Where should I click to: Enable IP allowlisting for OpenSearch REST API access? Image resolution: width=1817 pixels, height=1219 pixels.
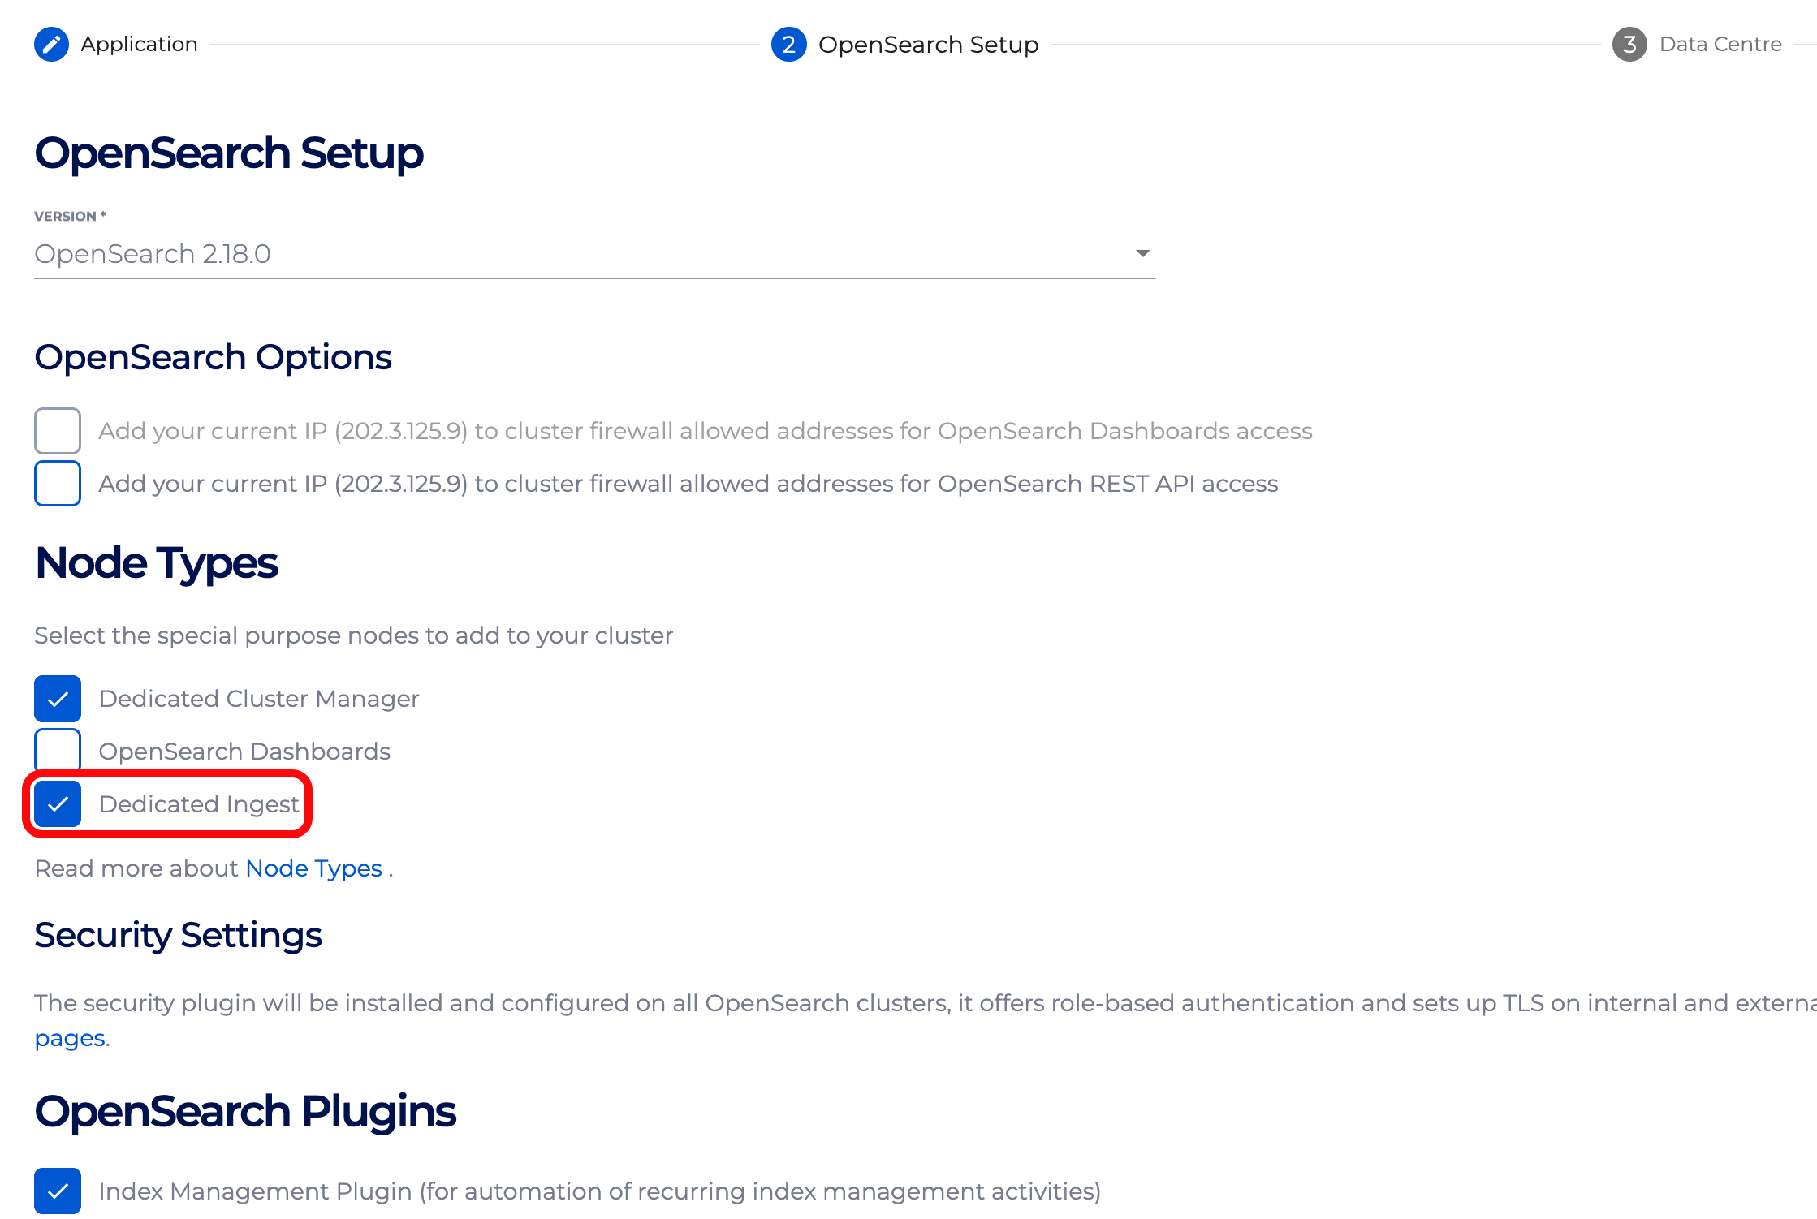pos(57,483)
